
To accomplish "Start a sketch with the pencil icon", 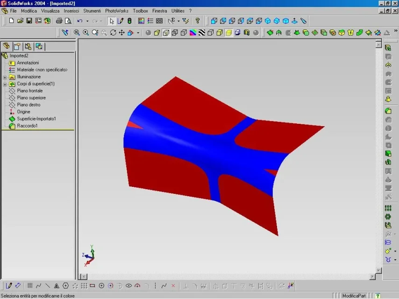I will pyautogui.click(x=121, y=21).
